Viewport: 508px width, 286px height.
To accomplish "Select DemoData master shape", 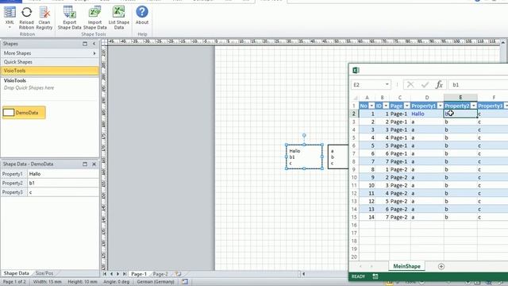I will [x=24, y=113].
